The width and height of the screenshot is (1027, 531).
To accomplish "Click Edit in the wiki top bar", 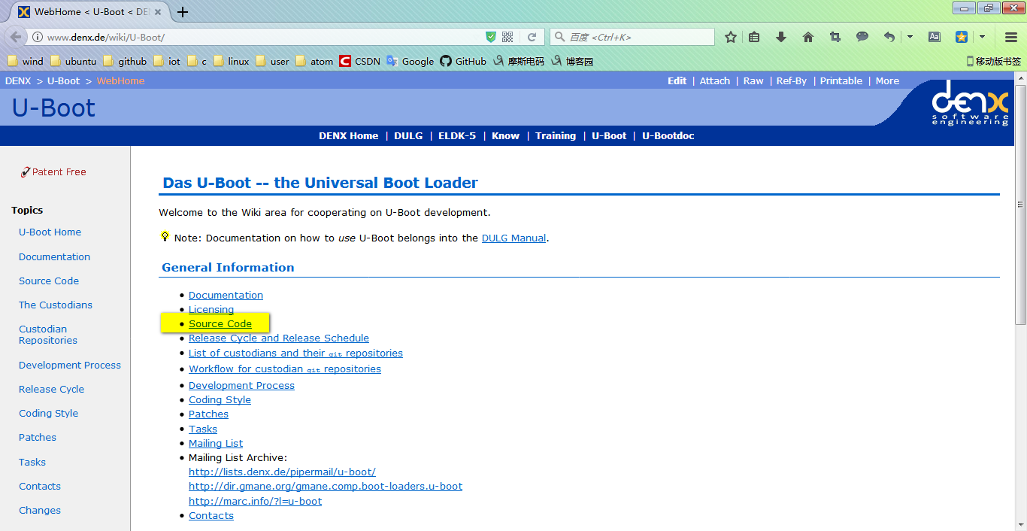I will 677,80.
